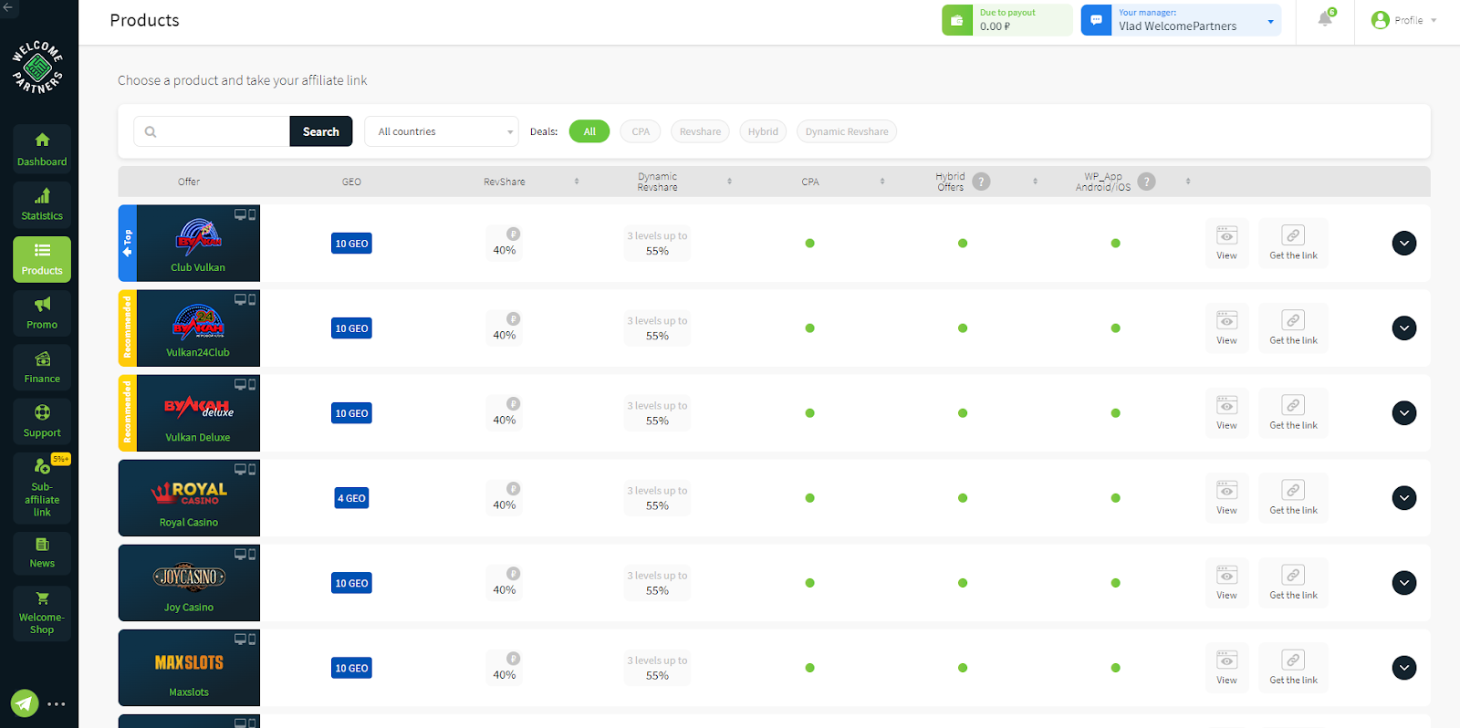Image resolution: width=1460 pixels, height=728 pixels.
Task: Get the link for Joy Casino
Action: click(1293, 582)
